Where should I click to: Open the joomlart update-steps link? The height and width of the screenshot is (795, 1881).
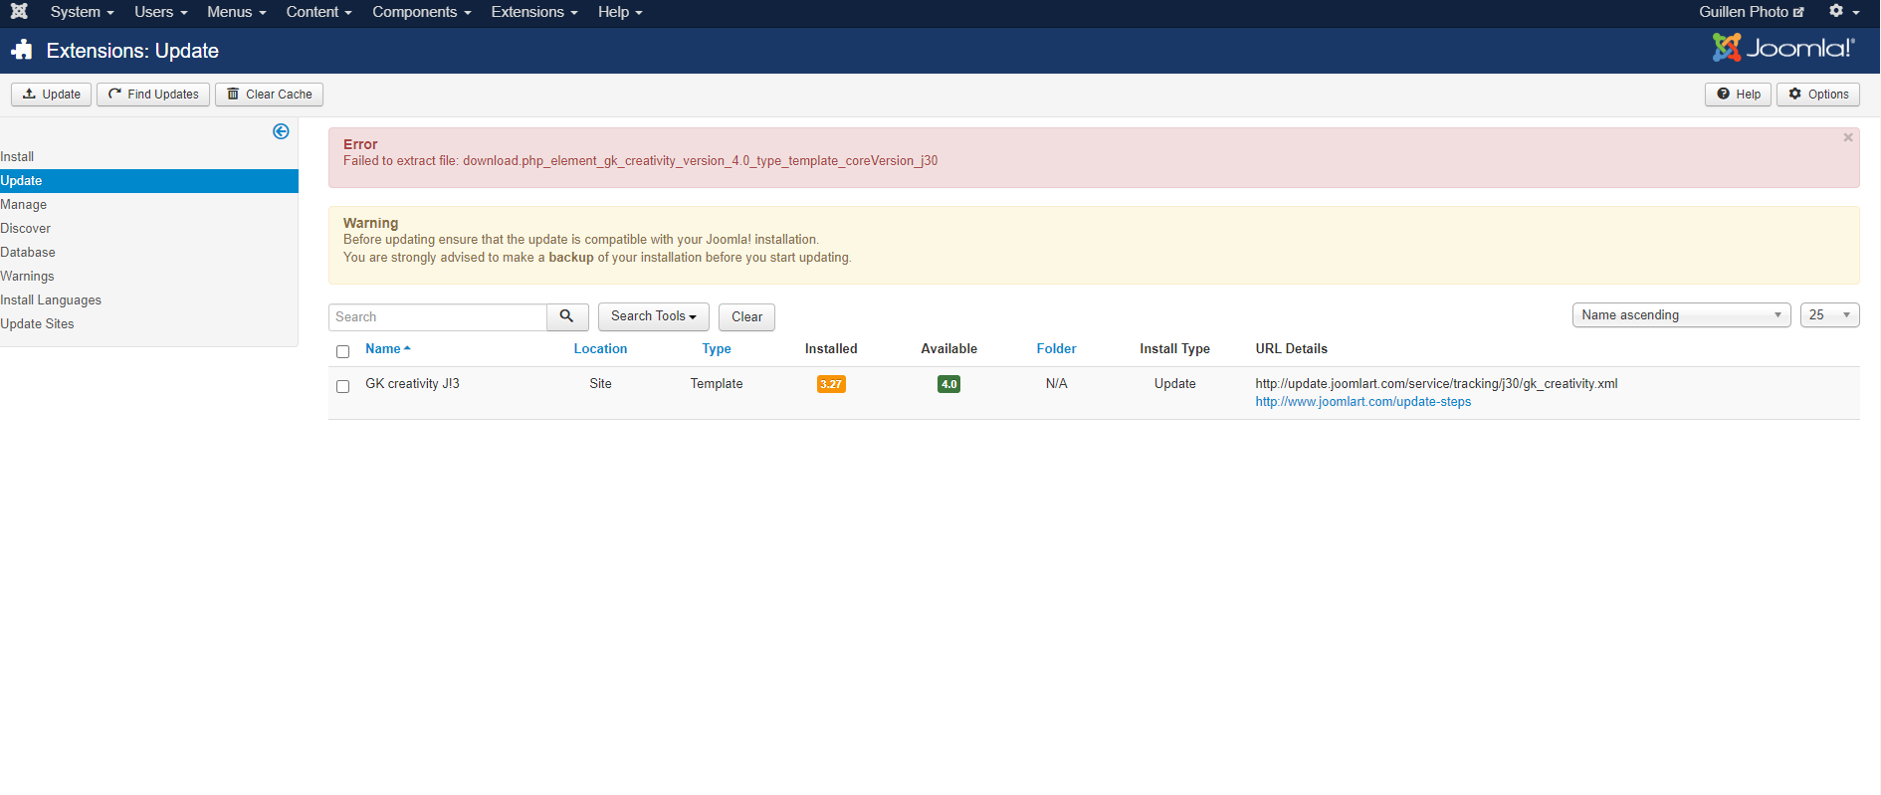pos(1362,402)
